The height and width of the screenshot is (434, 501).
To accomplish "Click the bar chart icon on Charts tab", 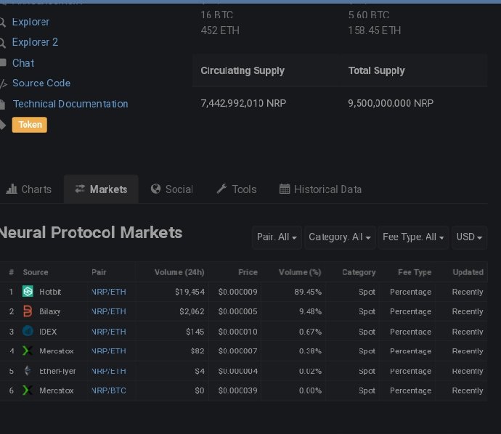I will 12,189.
